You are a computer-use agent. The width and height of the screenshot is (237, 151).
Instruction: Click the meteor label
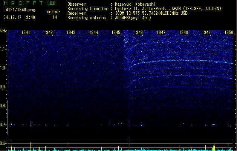pos(54,12)
